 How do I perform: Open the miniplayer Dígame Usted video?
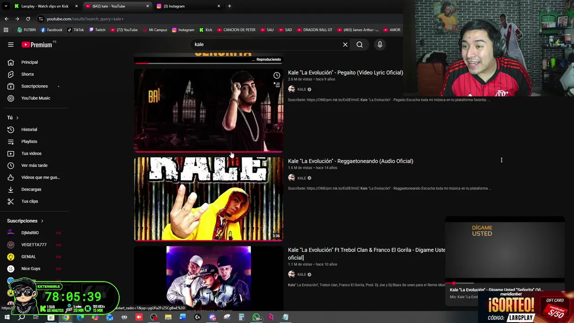(505, 250)
